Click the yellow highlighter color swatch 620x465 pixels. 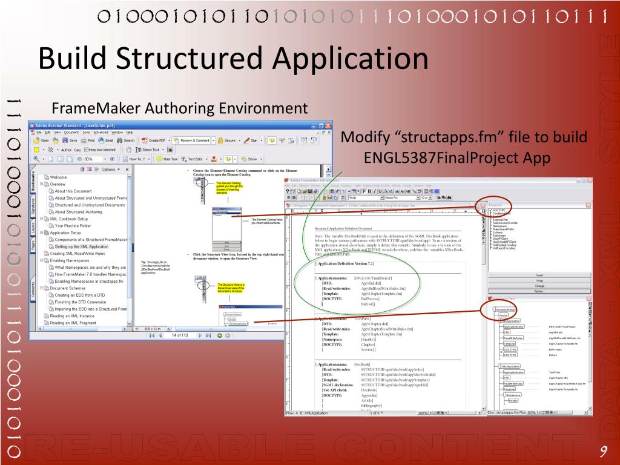point(36,150)
